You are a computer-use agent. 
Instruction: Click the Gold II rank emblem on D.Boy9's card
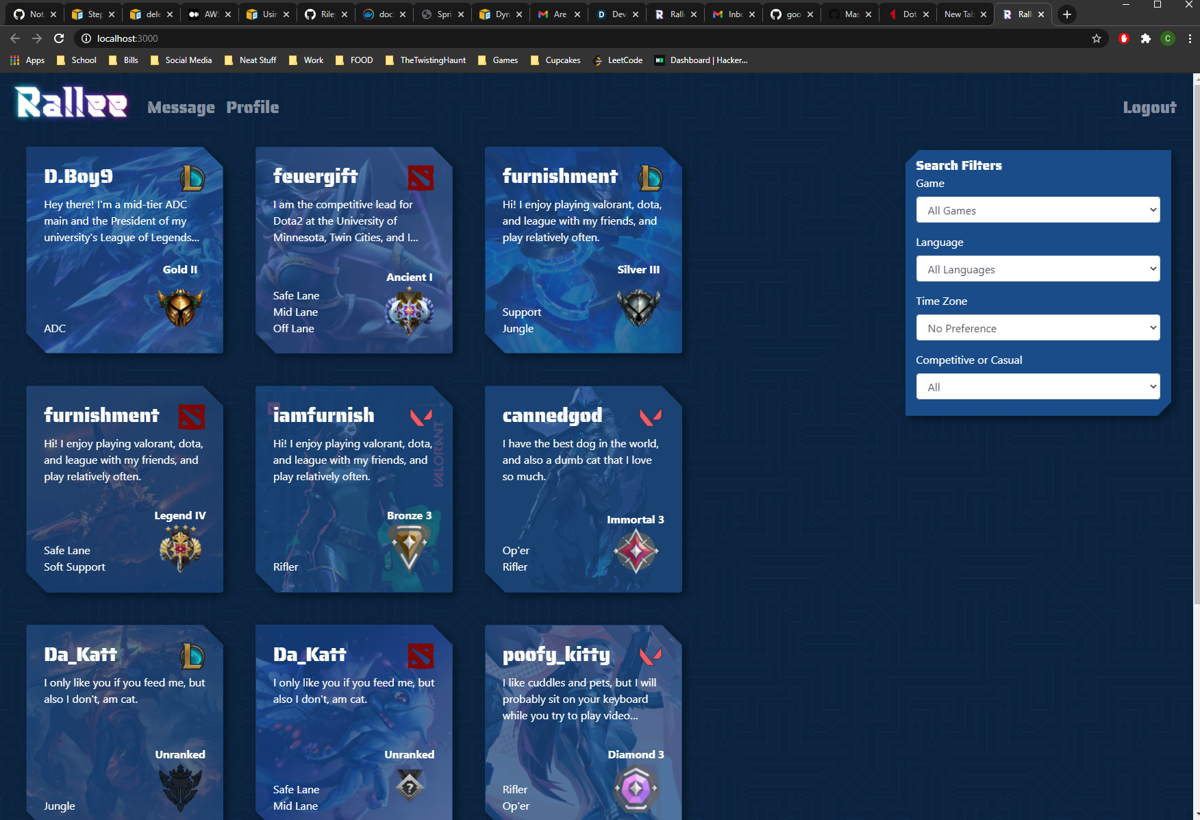[180, 307]
